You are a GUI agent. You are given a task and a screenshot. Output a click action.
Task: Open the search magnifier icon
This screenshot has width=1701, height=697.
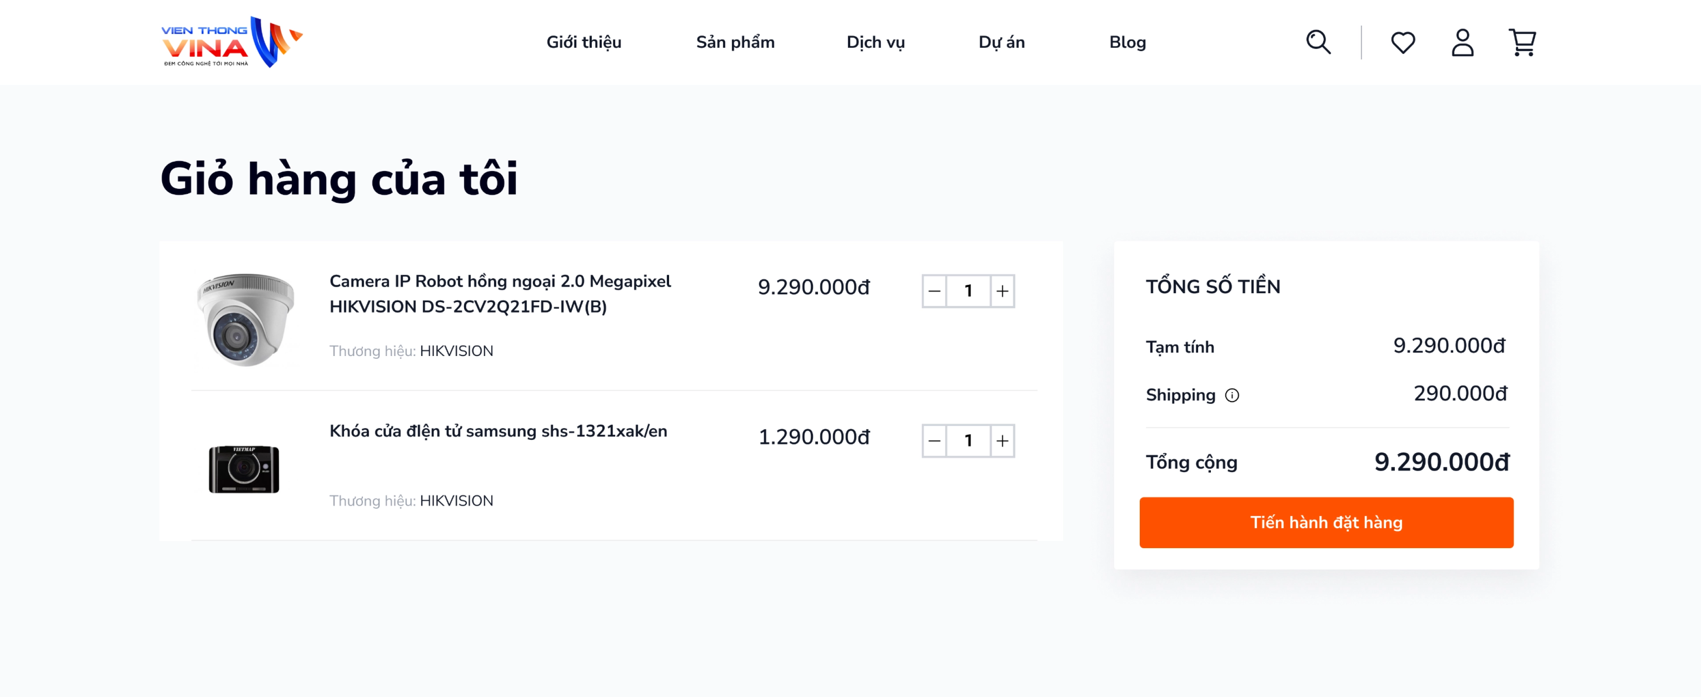[1318, 42]
